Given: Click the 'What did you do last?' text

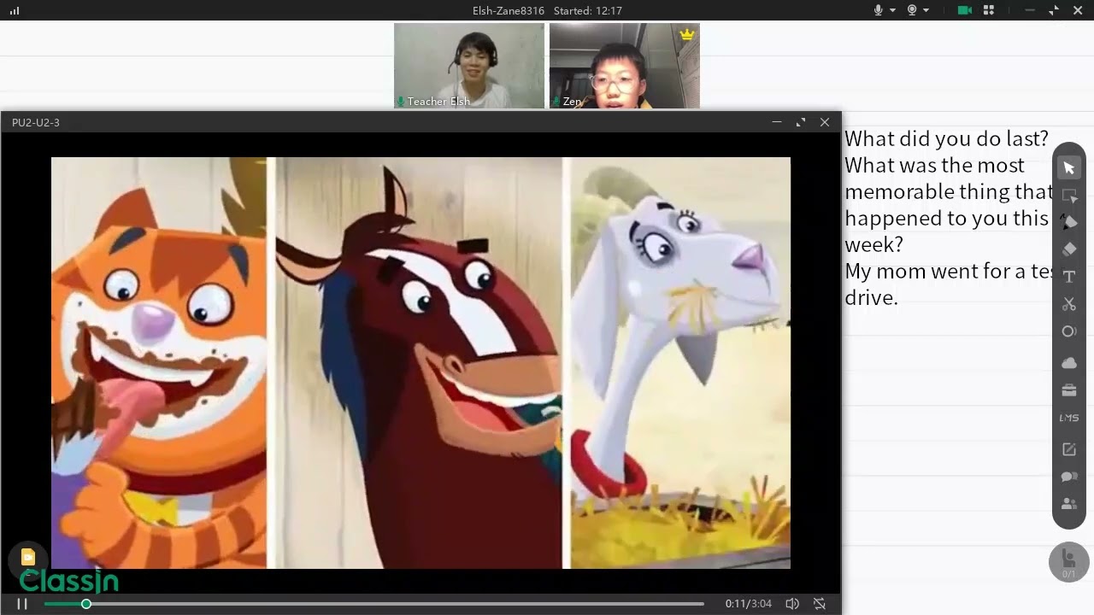Looking at the screenshot, I should click(946, 138).
